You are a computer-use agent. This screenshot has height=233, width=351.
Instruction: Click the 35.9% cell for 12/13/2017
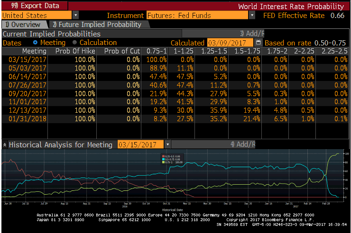coord(219,110)
